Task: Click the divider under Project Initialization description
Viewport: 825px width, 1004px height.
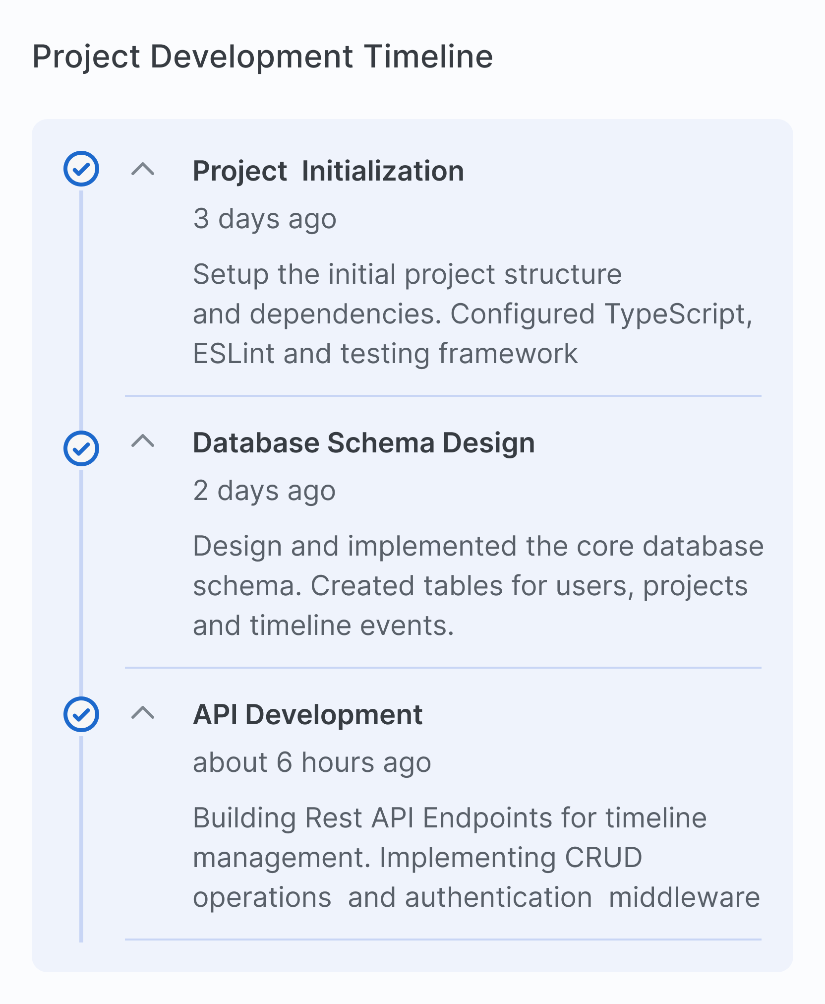Action: (443, 396)
